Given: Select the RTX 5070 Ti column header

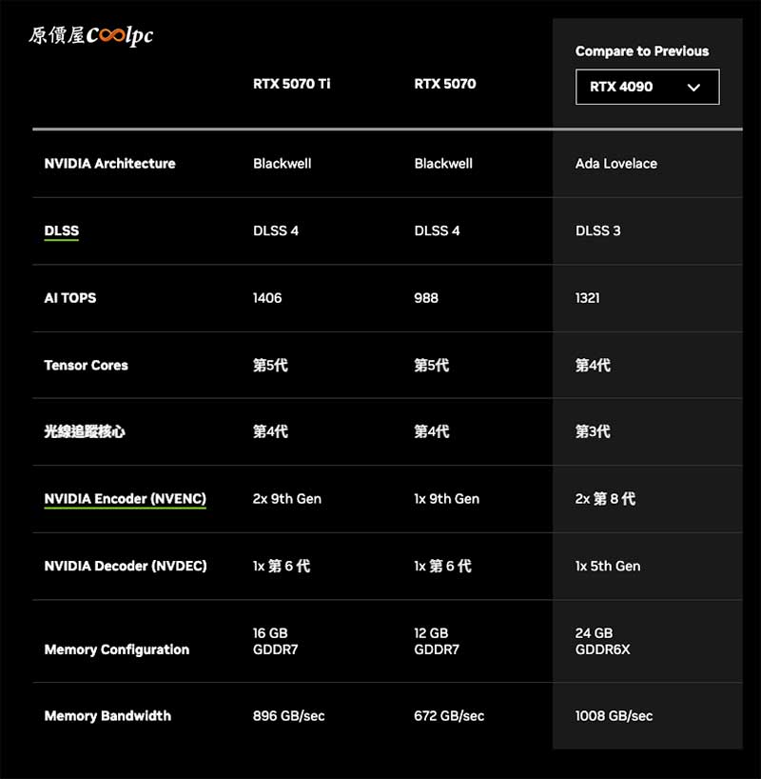Looking at the screenshot, I should click(x=291, y=84).
